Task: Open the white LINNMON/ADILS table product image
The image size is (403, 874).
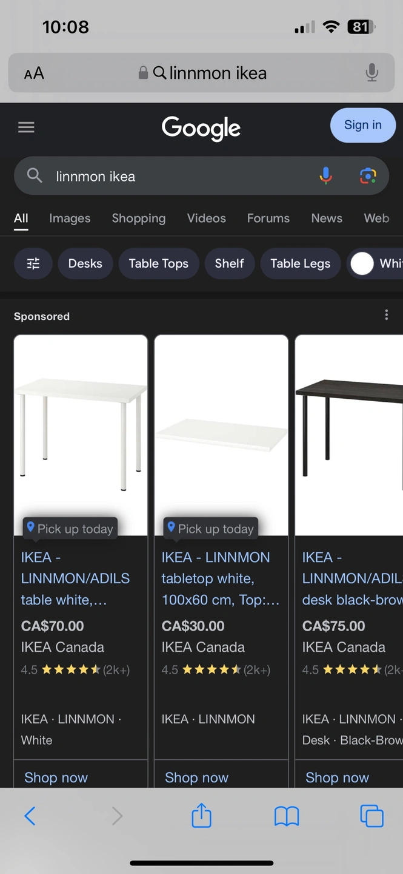Action: coord(81,435)
